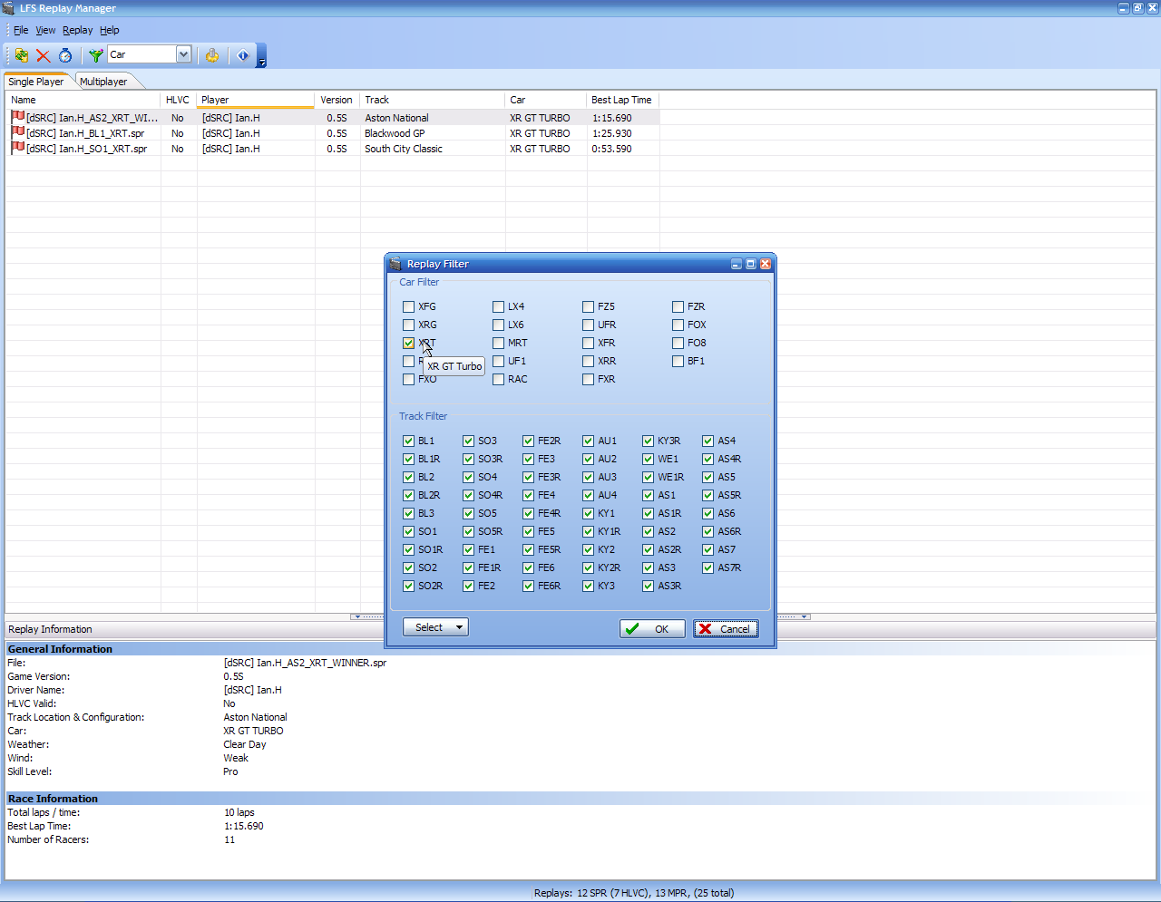Switch to the Multiplayer tab
This screenshot has height=902, width=1161.
click(103, 82)
